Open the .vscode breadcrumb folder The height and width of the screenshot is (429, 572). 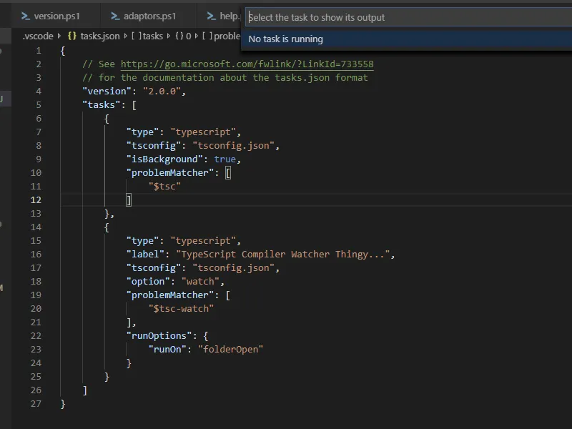(x=38, y=36)
